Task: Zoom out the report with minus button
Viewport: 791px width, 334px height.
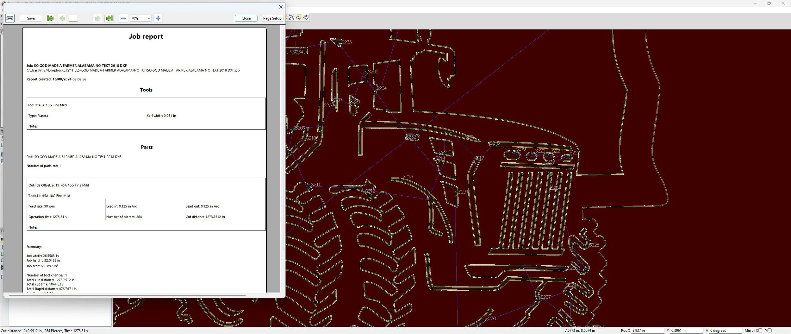Action: 124,18
